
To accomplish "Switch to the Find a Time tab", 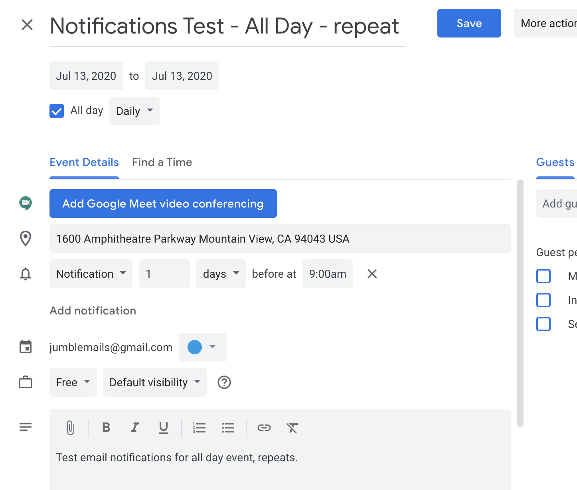I will (162, 162).
